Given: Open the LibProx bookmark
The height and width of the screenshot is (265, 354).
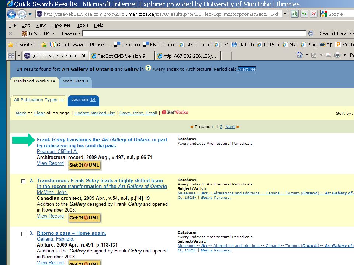Looking at the screenshot, I should [x=268, y=45].
